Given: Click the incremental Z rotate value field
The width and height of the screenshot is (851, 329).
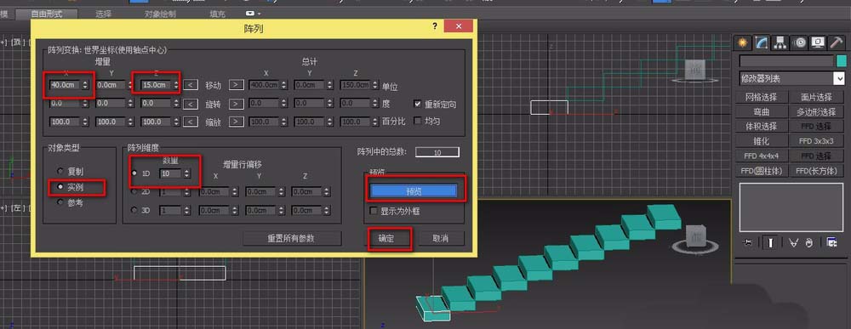Looking at the screenshot, I should click(x=156, y=103).
